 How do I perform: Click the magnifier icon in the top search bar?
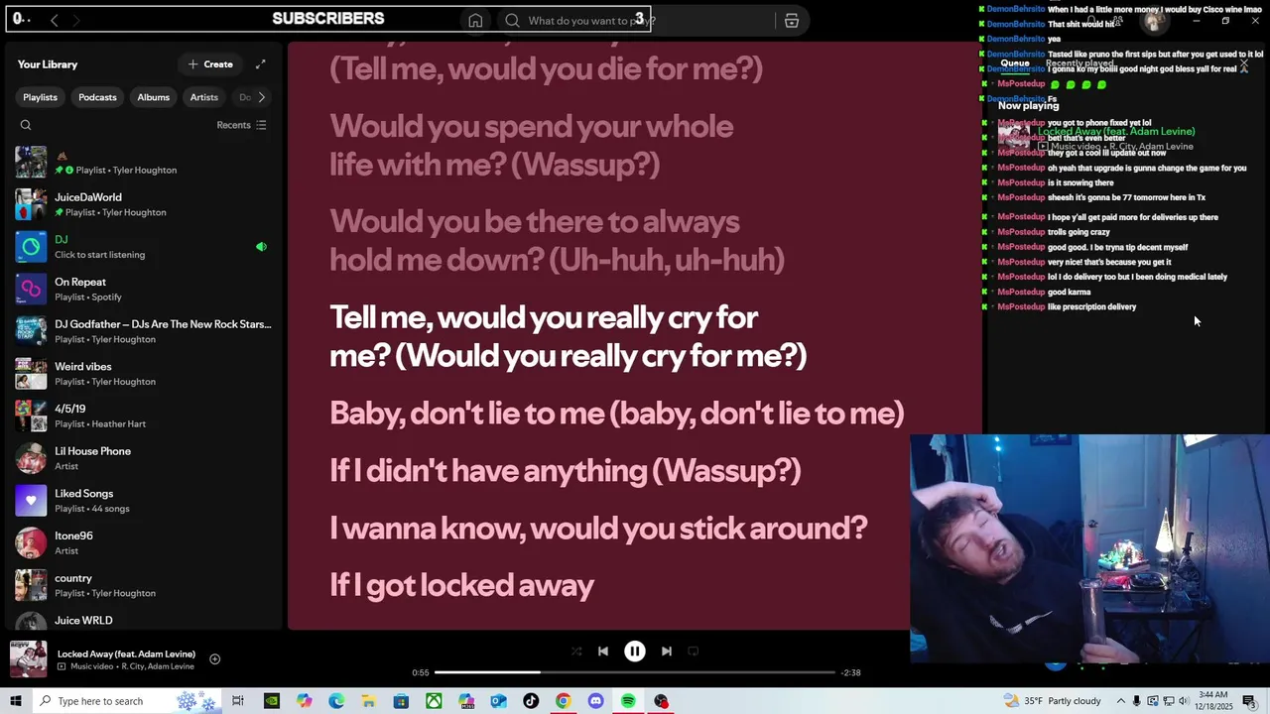[512, 21]
